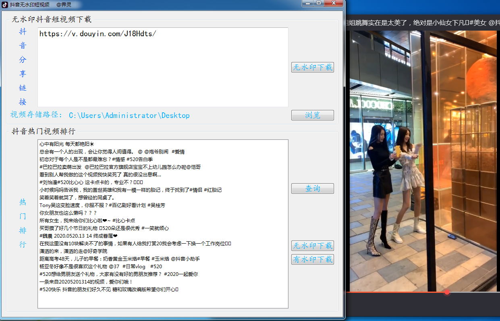Image resolution: width=500 pixels, height=321 pixels.
Task: Click the storage path C:\Users\Administrator\Desktop
Action: pos(129,116)
